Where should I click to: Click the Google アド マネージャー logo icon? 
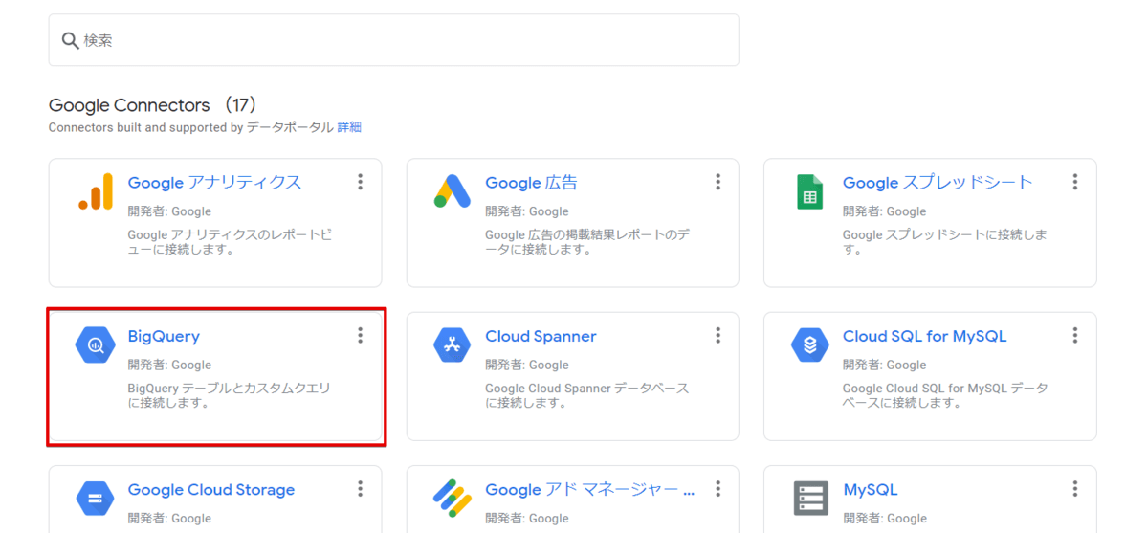click(x=453, y=499)
